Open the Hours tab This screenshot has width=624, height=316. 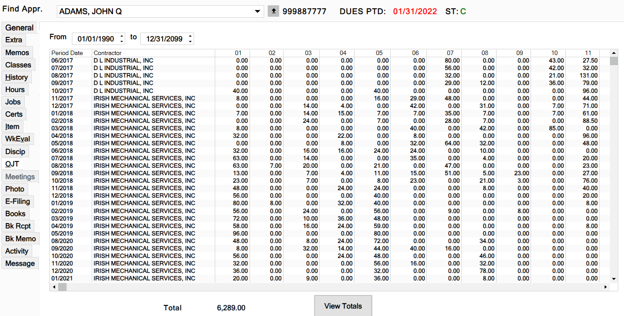pyautogui.click(x=15, y=89)
